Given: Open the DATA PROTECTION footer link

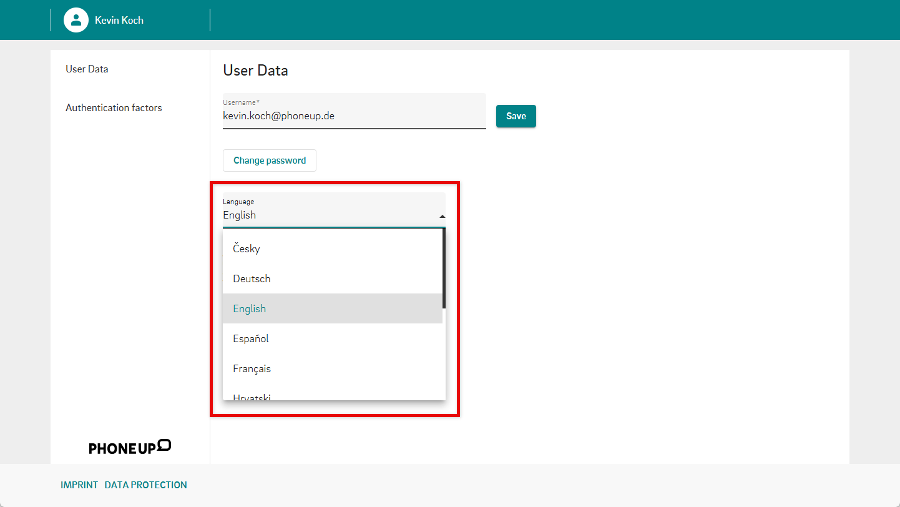Looking at the screenshot, I should tap(145, 485).
